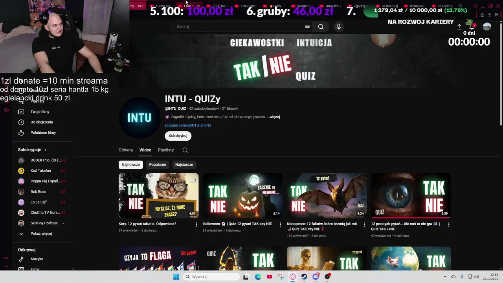The height and width of the screenshot is (283, 503).
Task: Open the options menu for the 12 prostych pytań video
Action: tap(449, 224)
